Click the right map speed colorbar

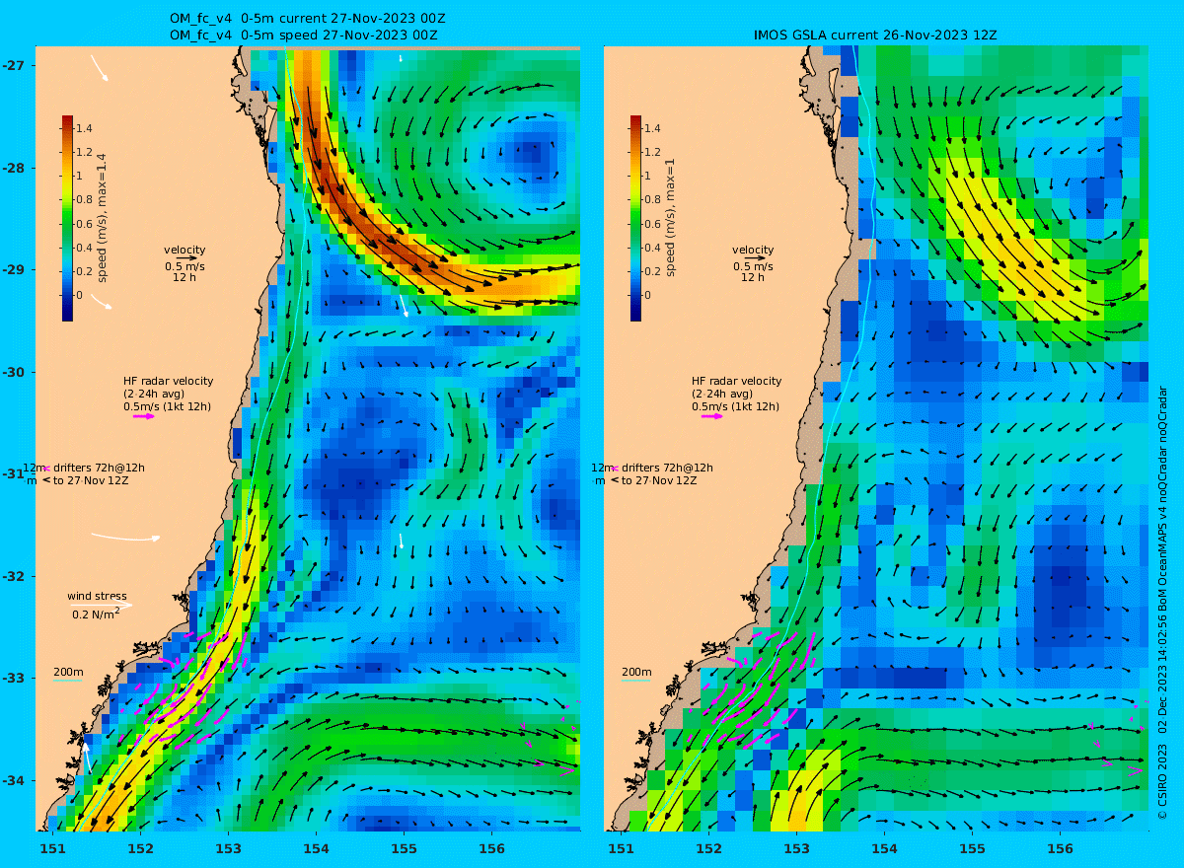pyautogui.click(x=635, y=218)
